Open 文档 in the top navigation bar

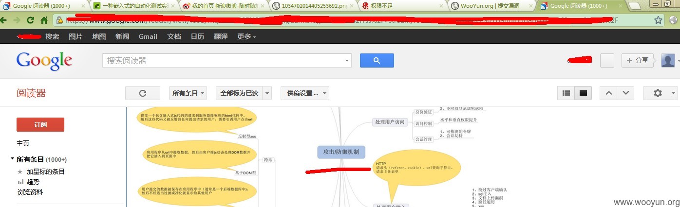[x=174, y=36]
